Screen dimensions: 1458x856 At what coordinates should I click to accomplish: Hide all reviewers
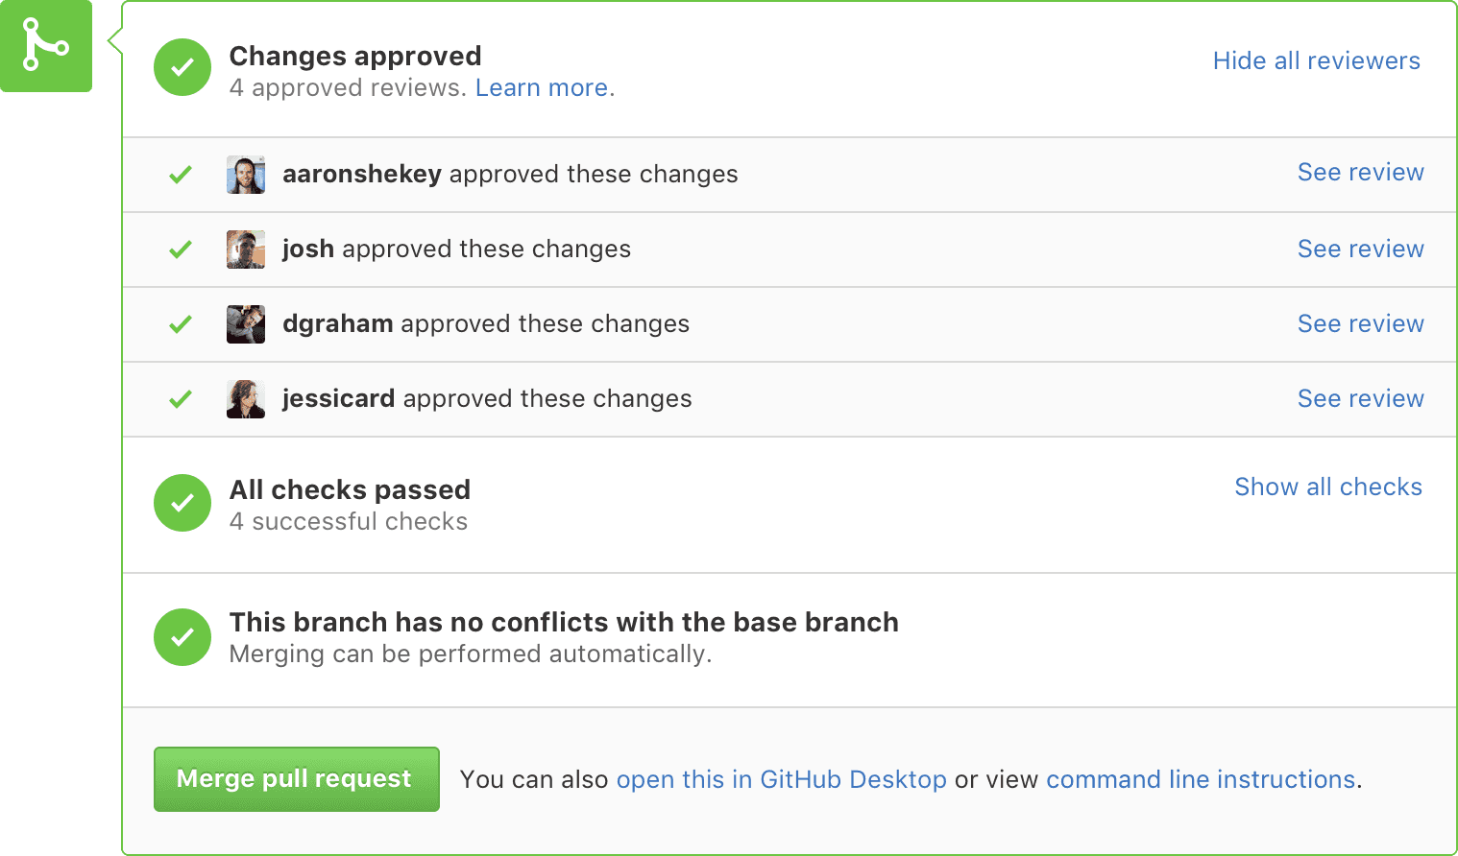1316,60
